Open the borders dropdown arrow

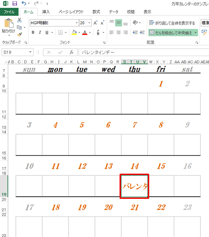pos(66,32)
